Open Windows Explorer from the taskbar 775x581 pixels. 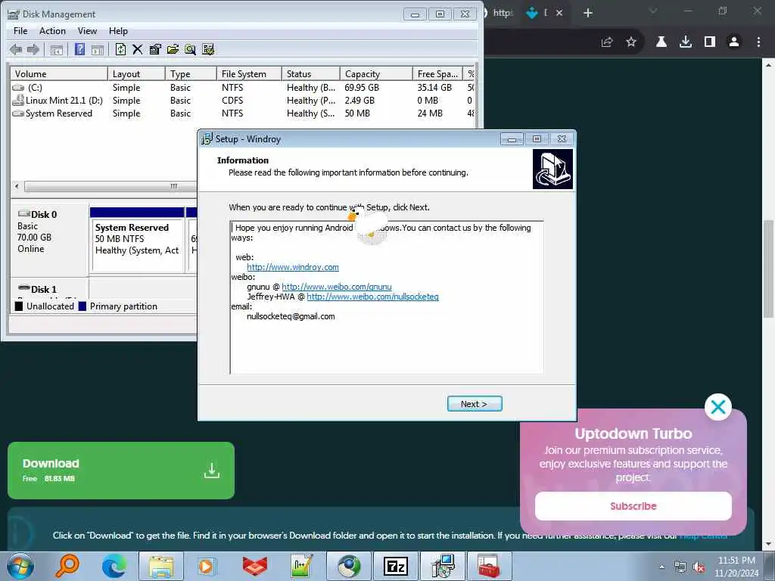coord(161,566)
